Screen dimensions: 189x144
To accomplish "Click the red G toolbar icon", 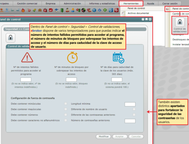I will click(116, 10).
